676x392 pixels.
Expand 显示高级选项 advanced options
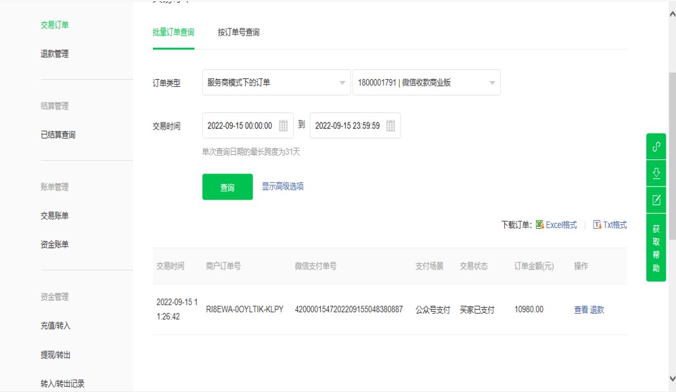click(283, 187)
